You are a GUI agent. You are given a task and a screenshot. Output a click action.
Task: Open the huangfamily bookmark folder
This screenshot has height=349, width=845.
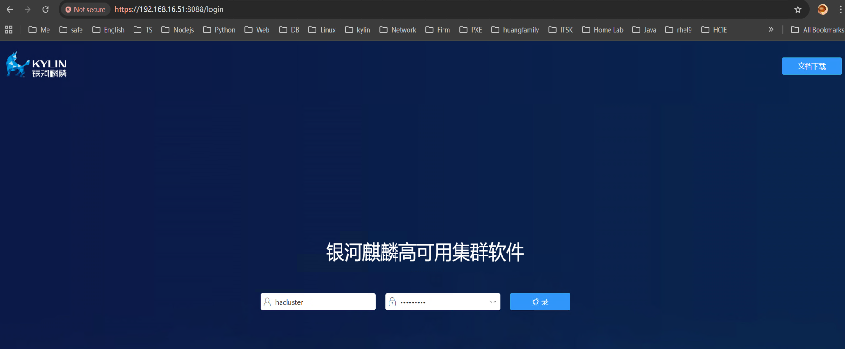[x=515, y=30]
